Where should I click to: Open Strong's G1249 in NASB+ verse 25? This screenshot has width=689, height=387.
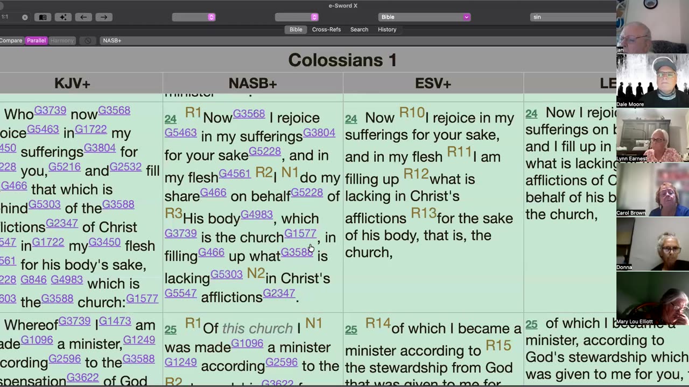click(180, 362)
